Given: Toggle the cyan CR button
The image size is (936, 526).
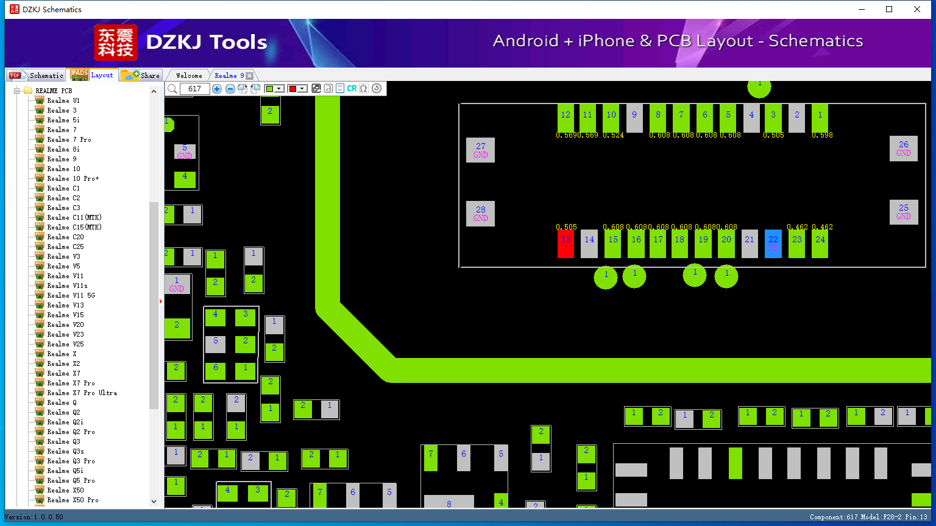Looking at the screenshot, I should pos(352,89).
